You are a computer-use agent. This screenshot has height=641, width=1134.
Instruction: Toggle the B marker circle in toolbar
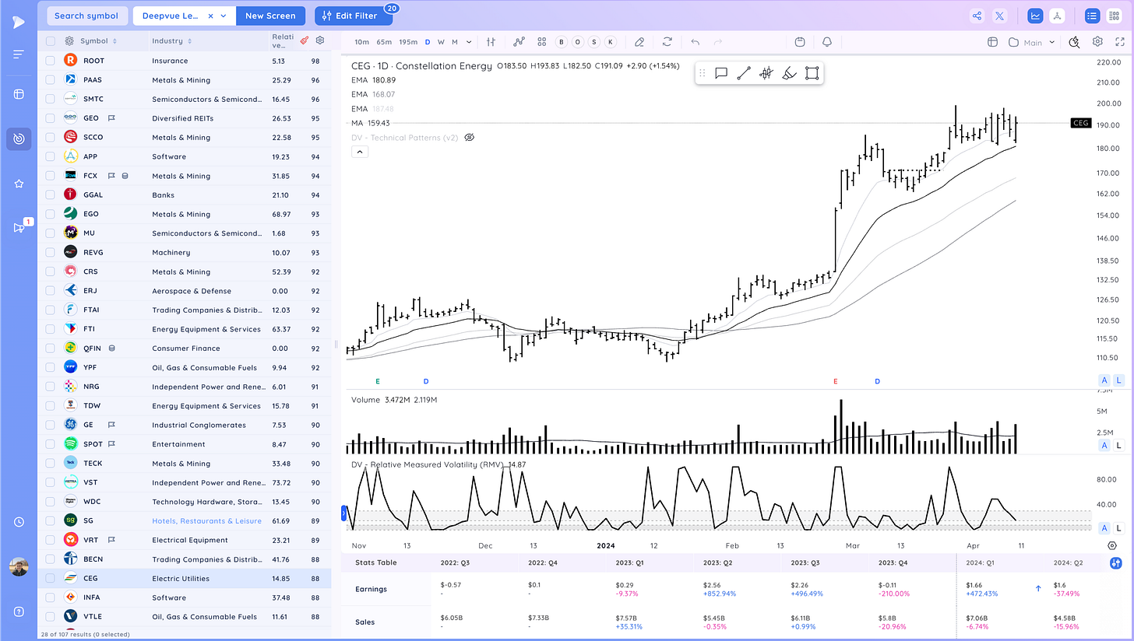562,42
